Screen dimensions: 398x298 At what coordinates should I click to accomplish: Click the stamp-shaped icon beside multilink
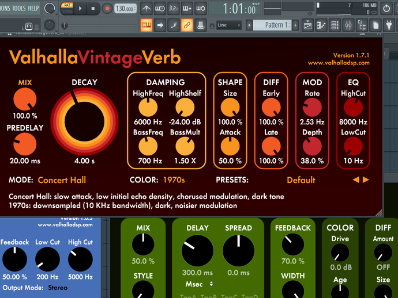coord(201,25)
